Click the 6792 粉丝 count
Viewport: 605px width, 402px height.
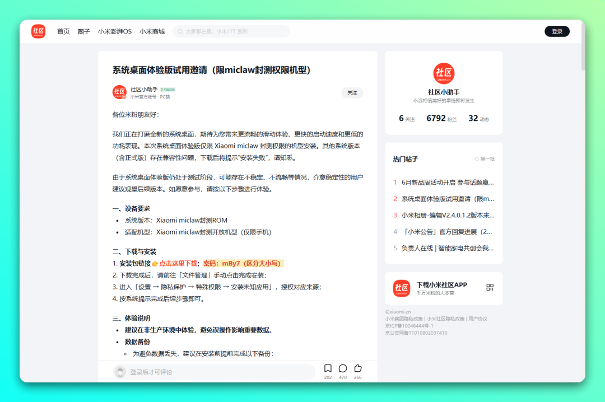pos(441,119)
